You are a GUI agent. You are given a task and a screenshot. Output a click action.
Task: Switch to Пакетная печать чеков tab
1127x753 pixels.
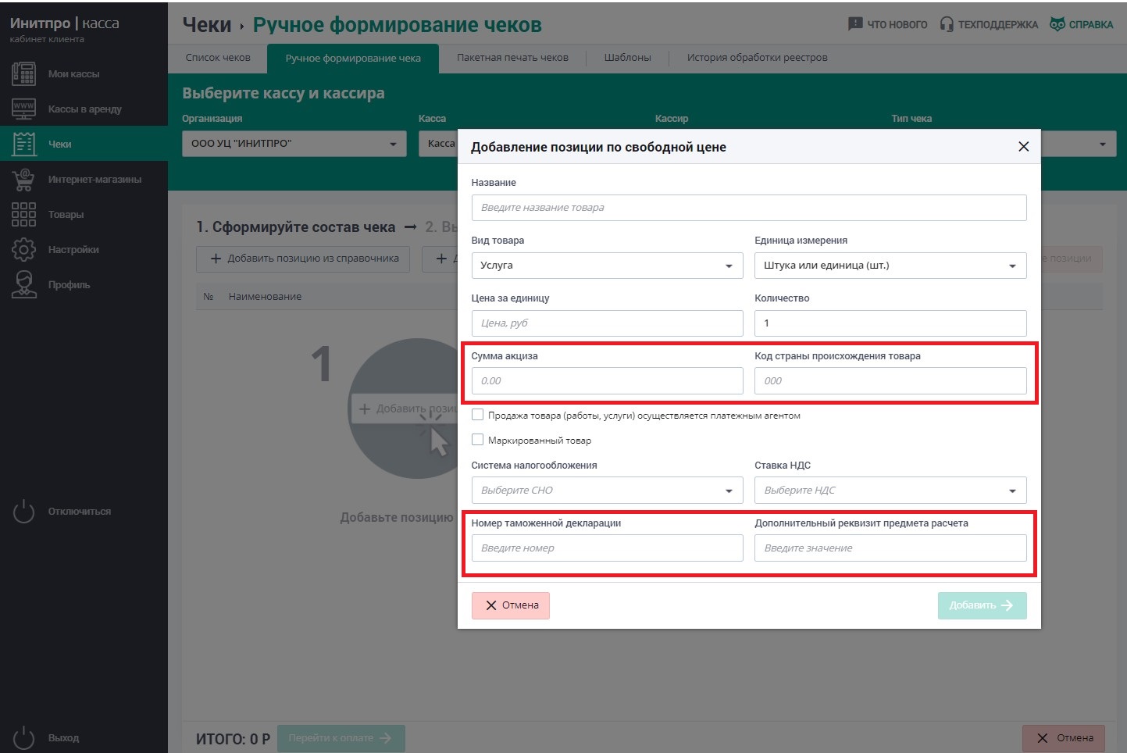(x=512, y=58)
